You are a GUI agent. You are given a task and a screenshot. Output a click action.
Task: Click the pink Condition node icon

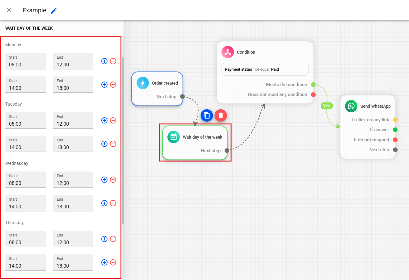[228, 52]
